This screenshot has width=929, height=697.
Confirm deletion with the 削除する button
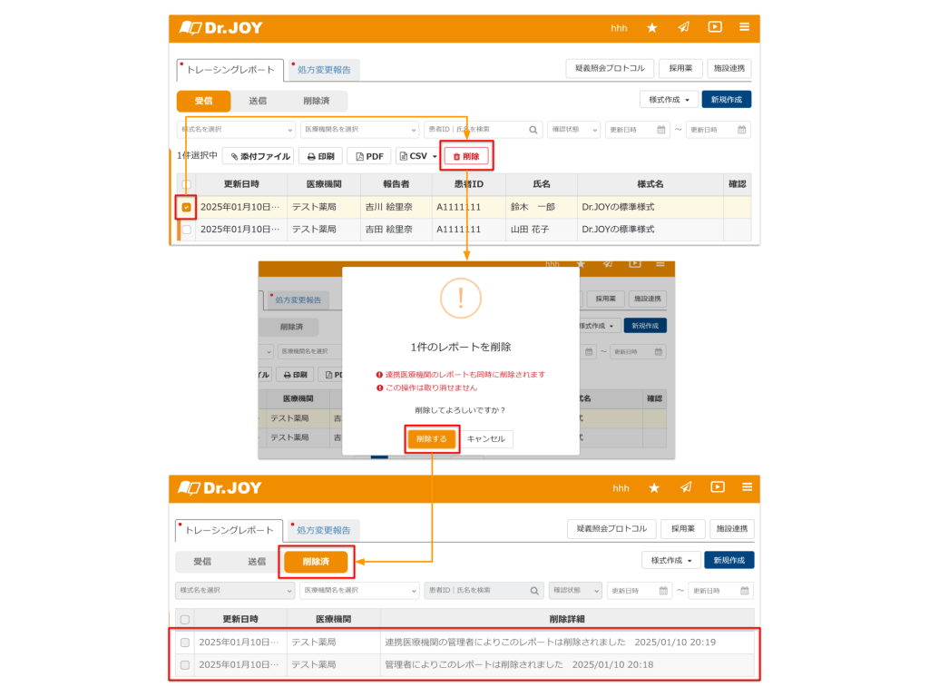[431, 438]
